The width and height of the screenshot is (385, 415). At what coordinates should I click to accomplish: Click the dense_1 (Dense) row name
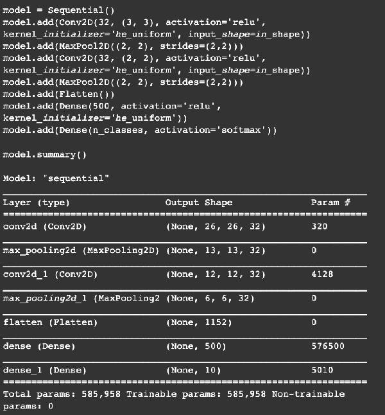[45, 370]
